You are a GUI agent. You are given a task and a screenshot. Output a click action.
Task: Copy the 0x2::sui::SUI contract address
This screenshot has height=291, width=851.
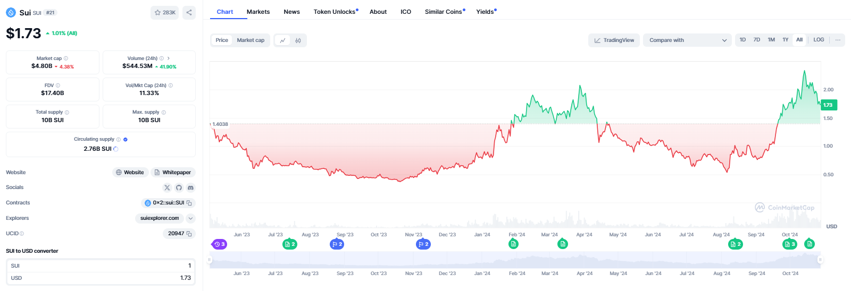coord(189,203)
